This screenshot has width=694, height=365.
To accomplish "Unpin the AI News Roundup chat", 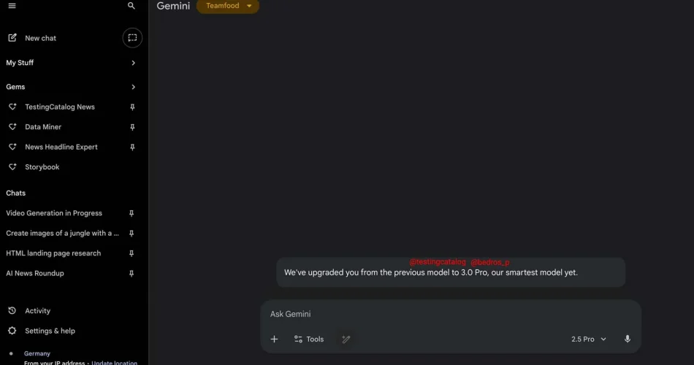I will click(x=131, y=274).
